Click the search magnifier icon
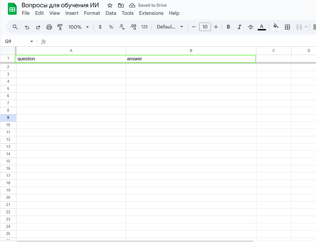This screenshot has height=242, width=316. [x=15, y=27]
